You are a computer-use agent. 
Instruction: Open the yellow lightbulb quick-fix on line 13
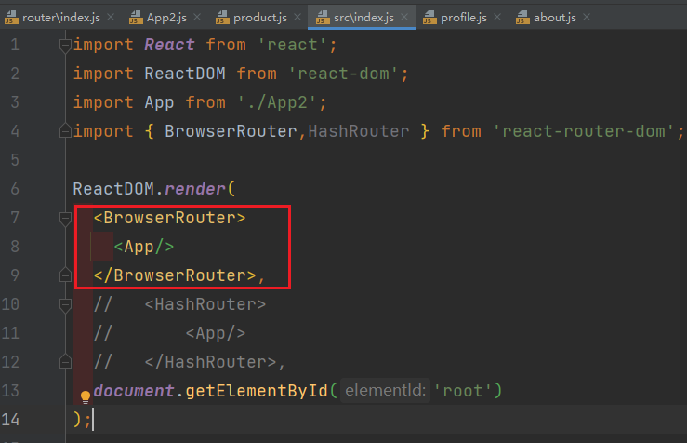(86, 397)
